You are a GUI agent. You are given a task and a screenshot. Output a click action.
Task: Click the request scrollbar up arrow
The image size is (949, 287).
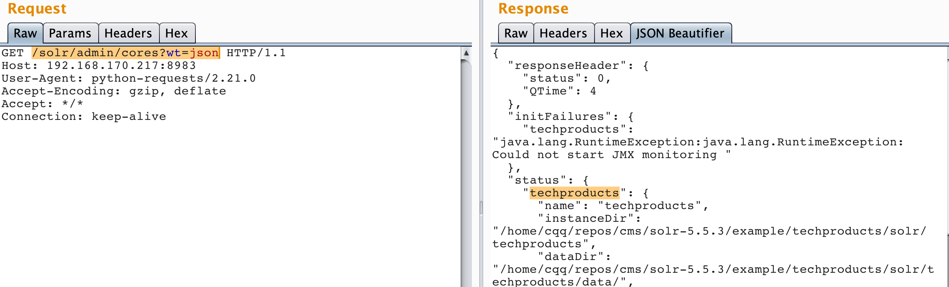(x=466, y=53)
